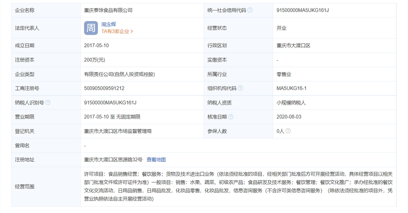Viewport: 408px width, 213px height.
Task: Click industry value 零售业
Action: point(284,74)
